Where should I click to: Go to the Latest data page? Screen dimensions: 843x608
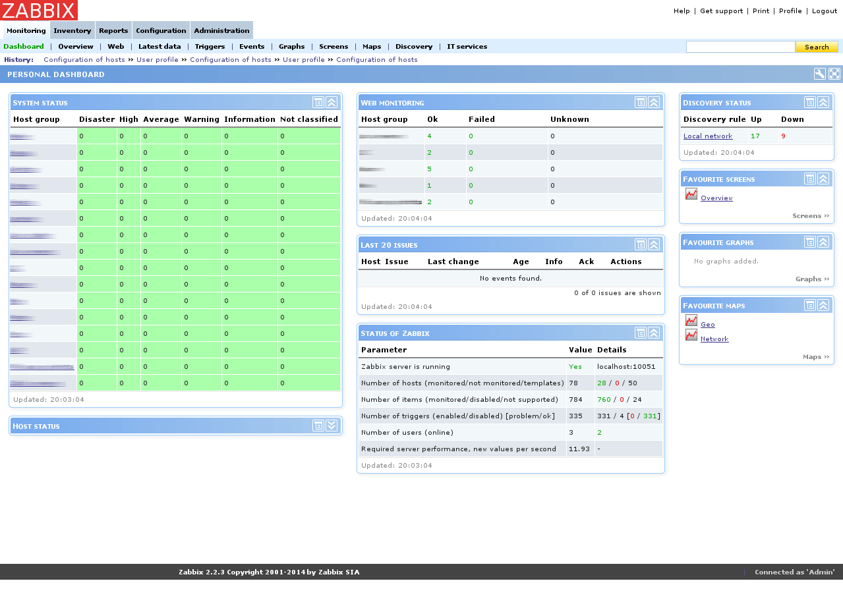pos(160,47)
